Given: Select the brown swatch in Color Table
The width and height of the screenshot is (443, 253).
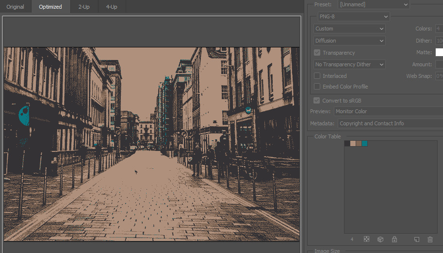Looking at the screenshot, I should point(359,143).
